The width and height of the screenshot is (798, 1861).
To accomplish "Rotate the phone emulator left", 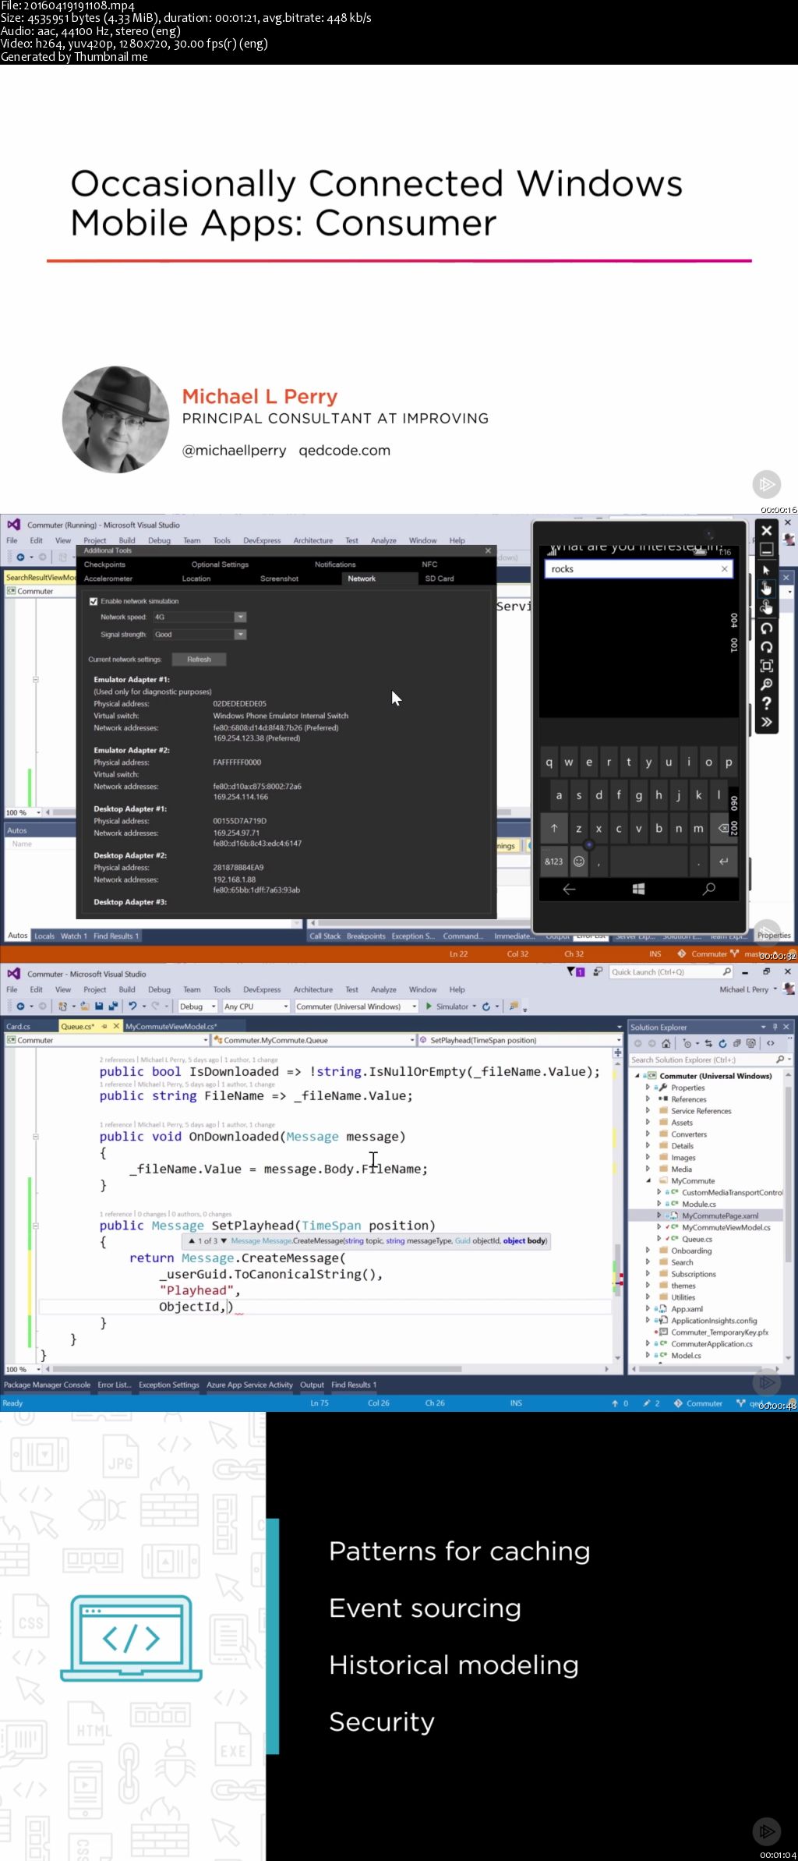I will click(766, 628).
